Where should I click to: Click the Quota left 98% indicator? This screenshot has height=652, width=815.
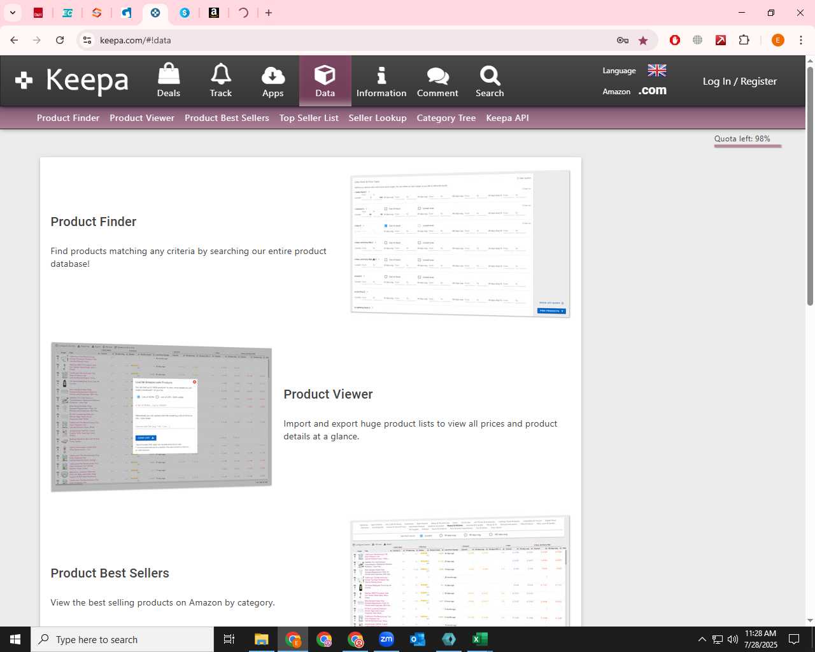(748, 140)
